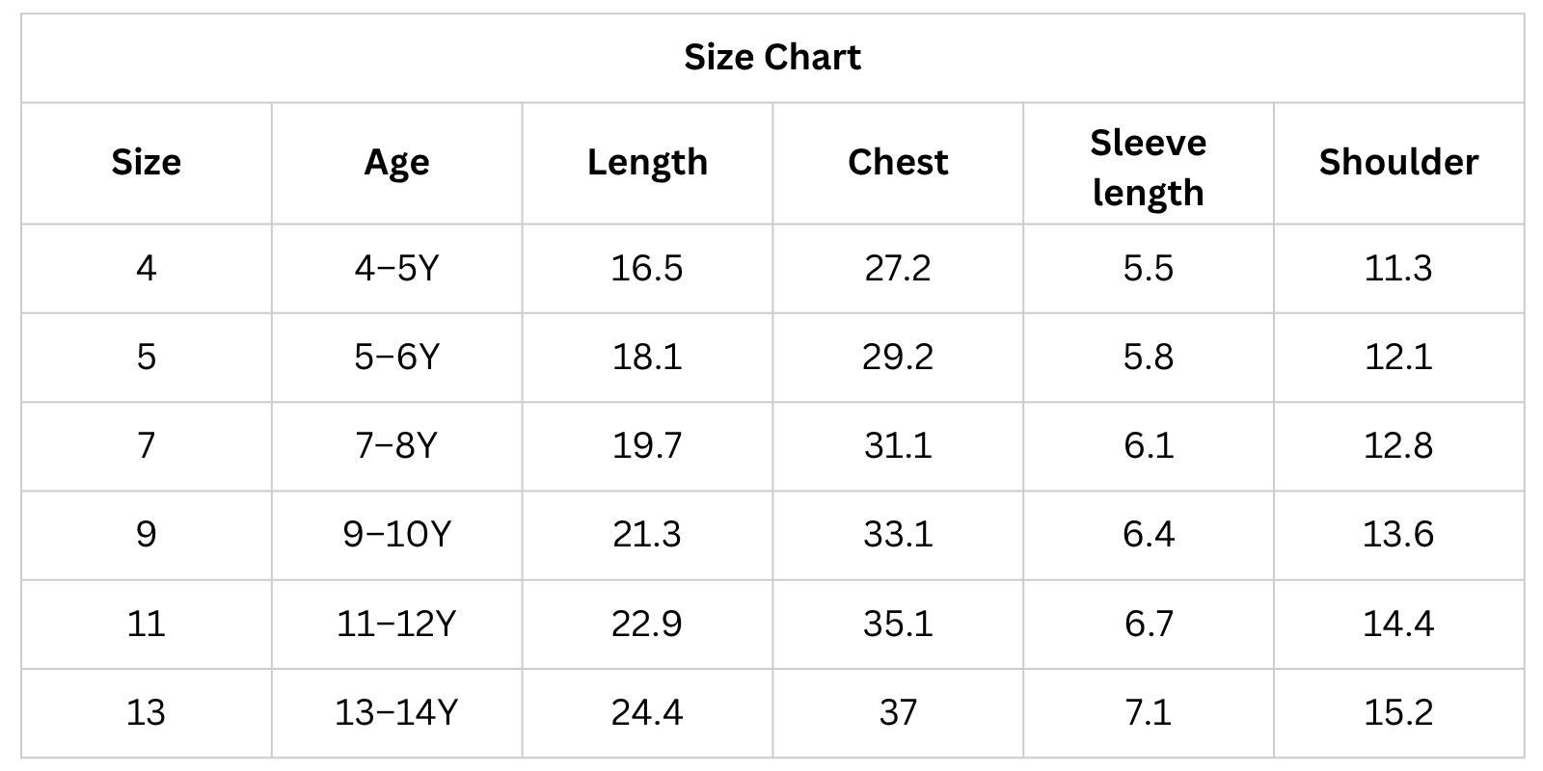
Task: Click the Size Chart title cell
Action: pyautogui.click(x=772, y=58)
